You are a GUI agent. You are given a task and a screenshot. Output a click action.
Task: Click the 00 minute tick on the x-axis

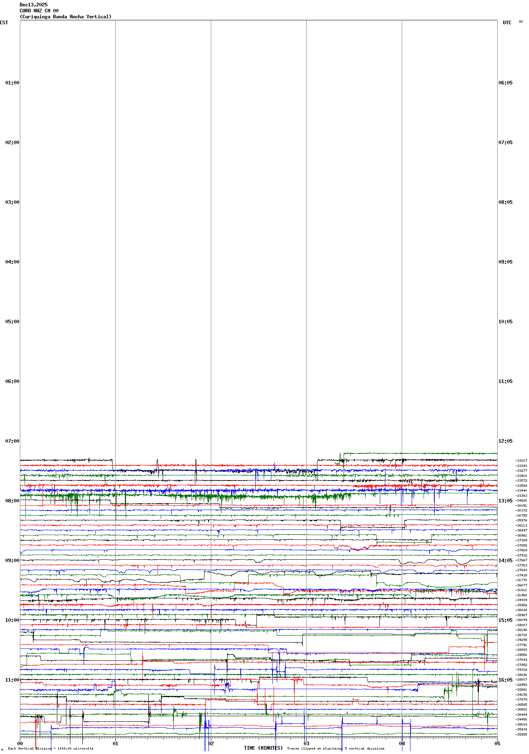pos(20,743)
